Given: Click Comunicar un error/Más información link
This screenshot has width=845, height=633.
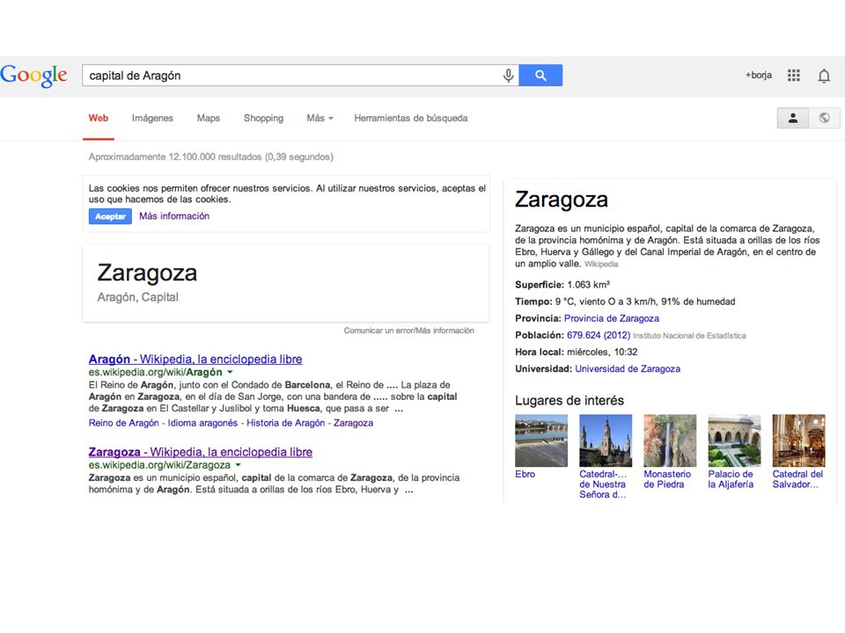Looking at the screenshot, I should coord(408,331).
